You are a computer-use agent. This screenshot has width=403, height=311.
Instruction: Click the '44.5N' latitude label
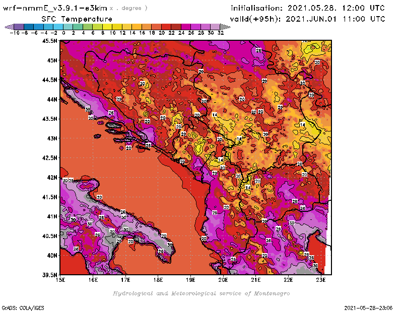click(x=49, y=80)
